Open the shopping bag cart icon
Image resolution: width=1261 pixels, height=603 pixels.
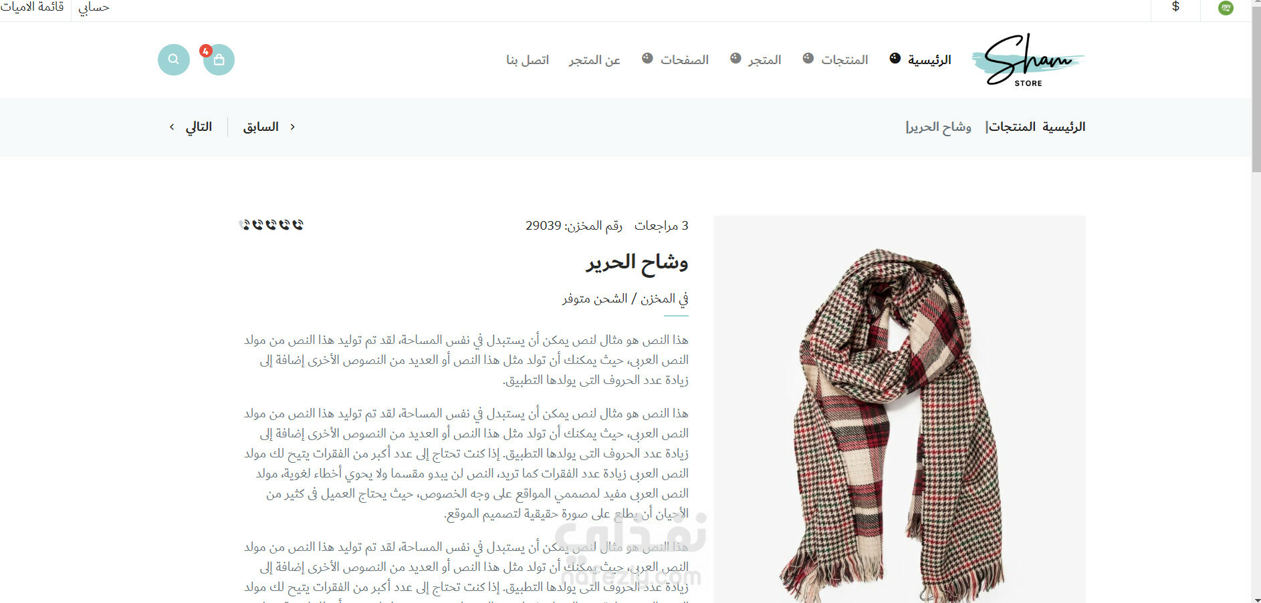219,60
